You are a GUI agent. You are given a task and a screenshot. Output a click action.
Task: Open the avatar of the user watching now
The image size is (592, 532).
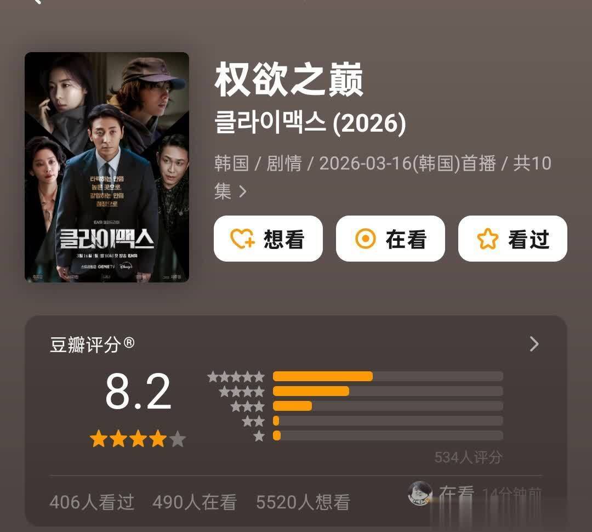tap(420, 493)
